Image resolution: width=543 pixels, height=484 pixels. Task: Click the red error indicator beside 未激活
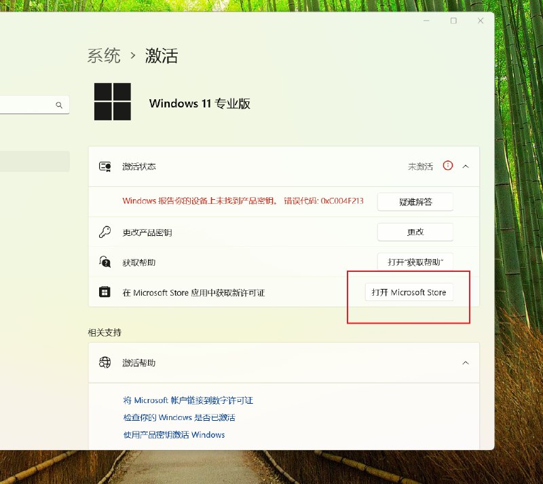click(x=447, y=165)
